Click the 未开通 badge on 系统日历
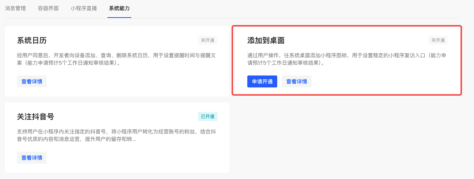 coord(208,40)
